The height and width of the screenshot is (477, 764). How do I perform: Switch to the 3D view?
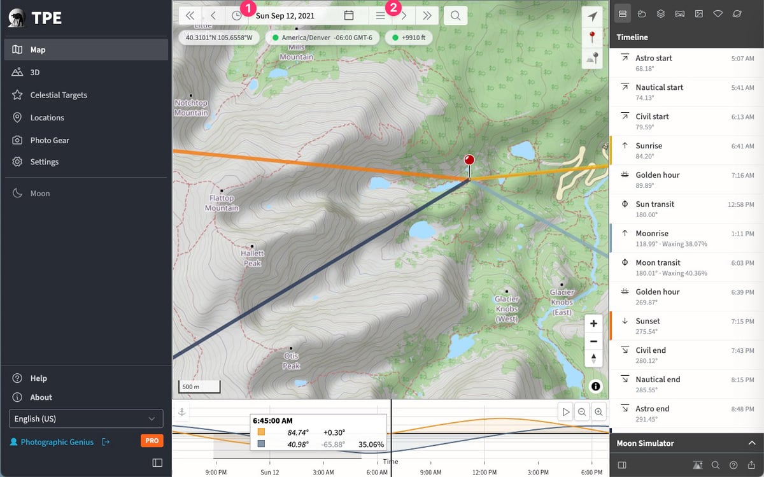point(86,73)
